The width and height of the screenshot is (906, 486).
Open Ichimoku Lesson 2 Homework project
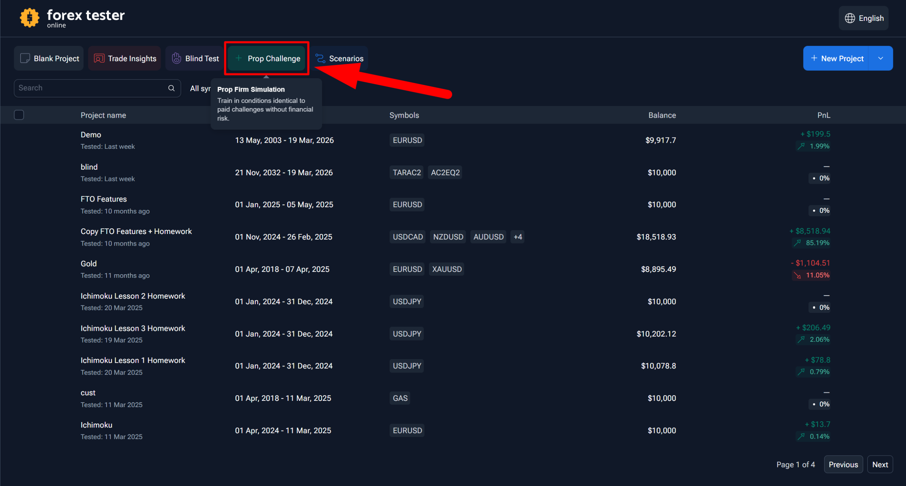133,296
